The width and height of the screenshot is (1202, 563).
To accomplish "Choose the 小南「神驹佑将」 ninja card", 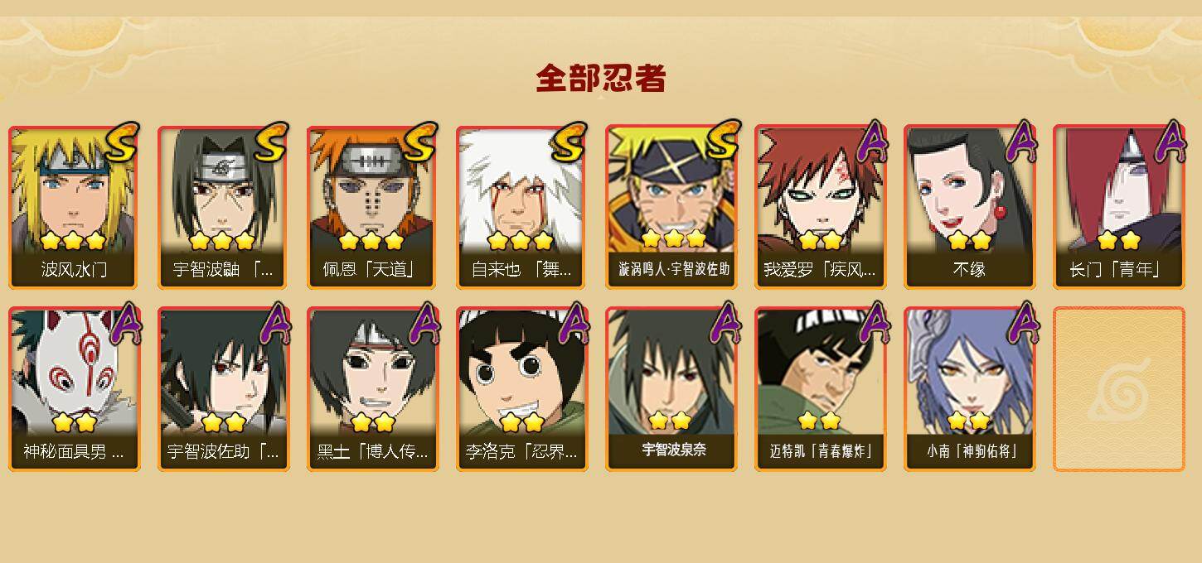I will pyautogui.click(x=969, y=389).
